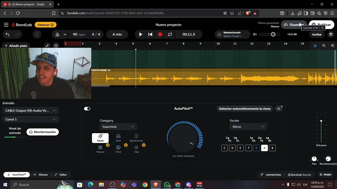Add a new track
This screenshot has height=189, width=337.
pos(16,46)
